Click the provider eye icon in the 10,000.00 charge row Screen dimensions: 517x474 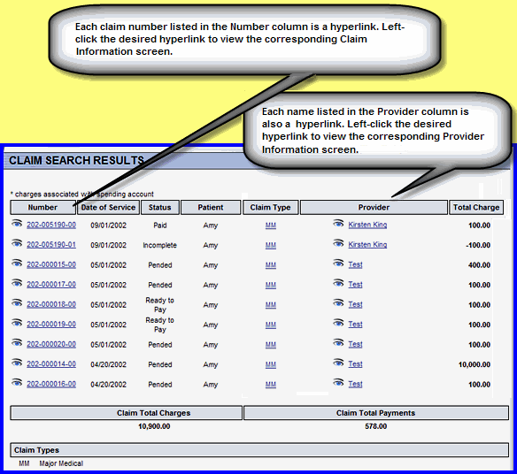click(x=338, y=363)
